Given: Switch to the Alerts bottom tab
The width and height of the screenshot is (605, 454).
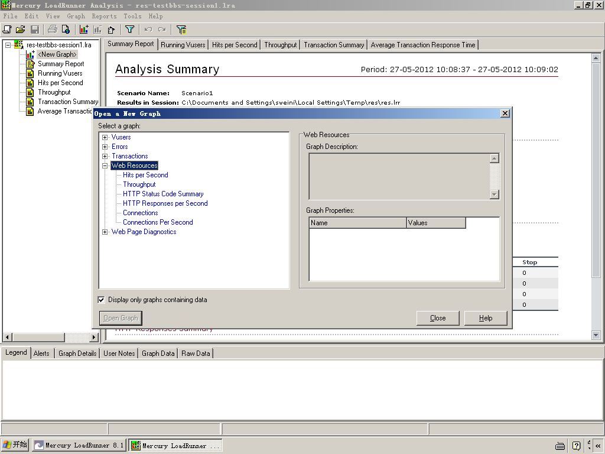Looking at the screenshot, I should (41, 354).
